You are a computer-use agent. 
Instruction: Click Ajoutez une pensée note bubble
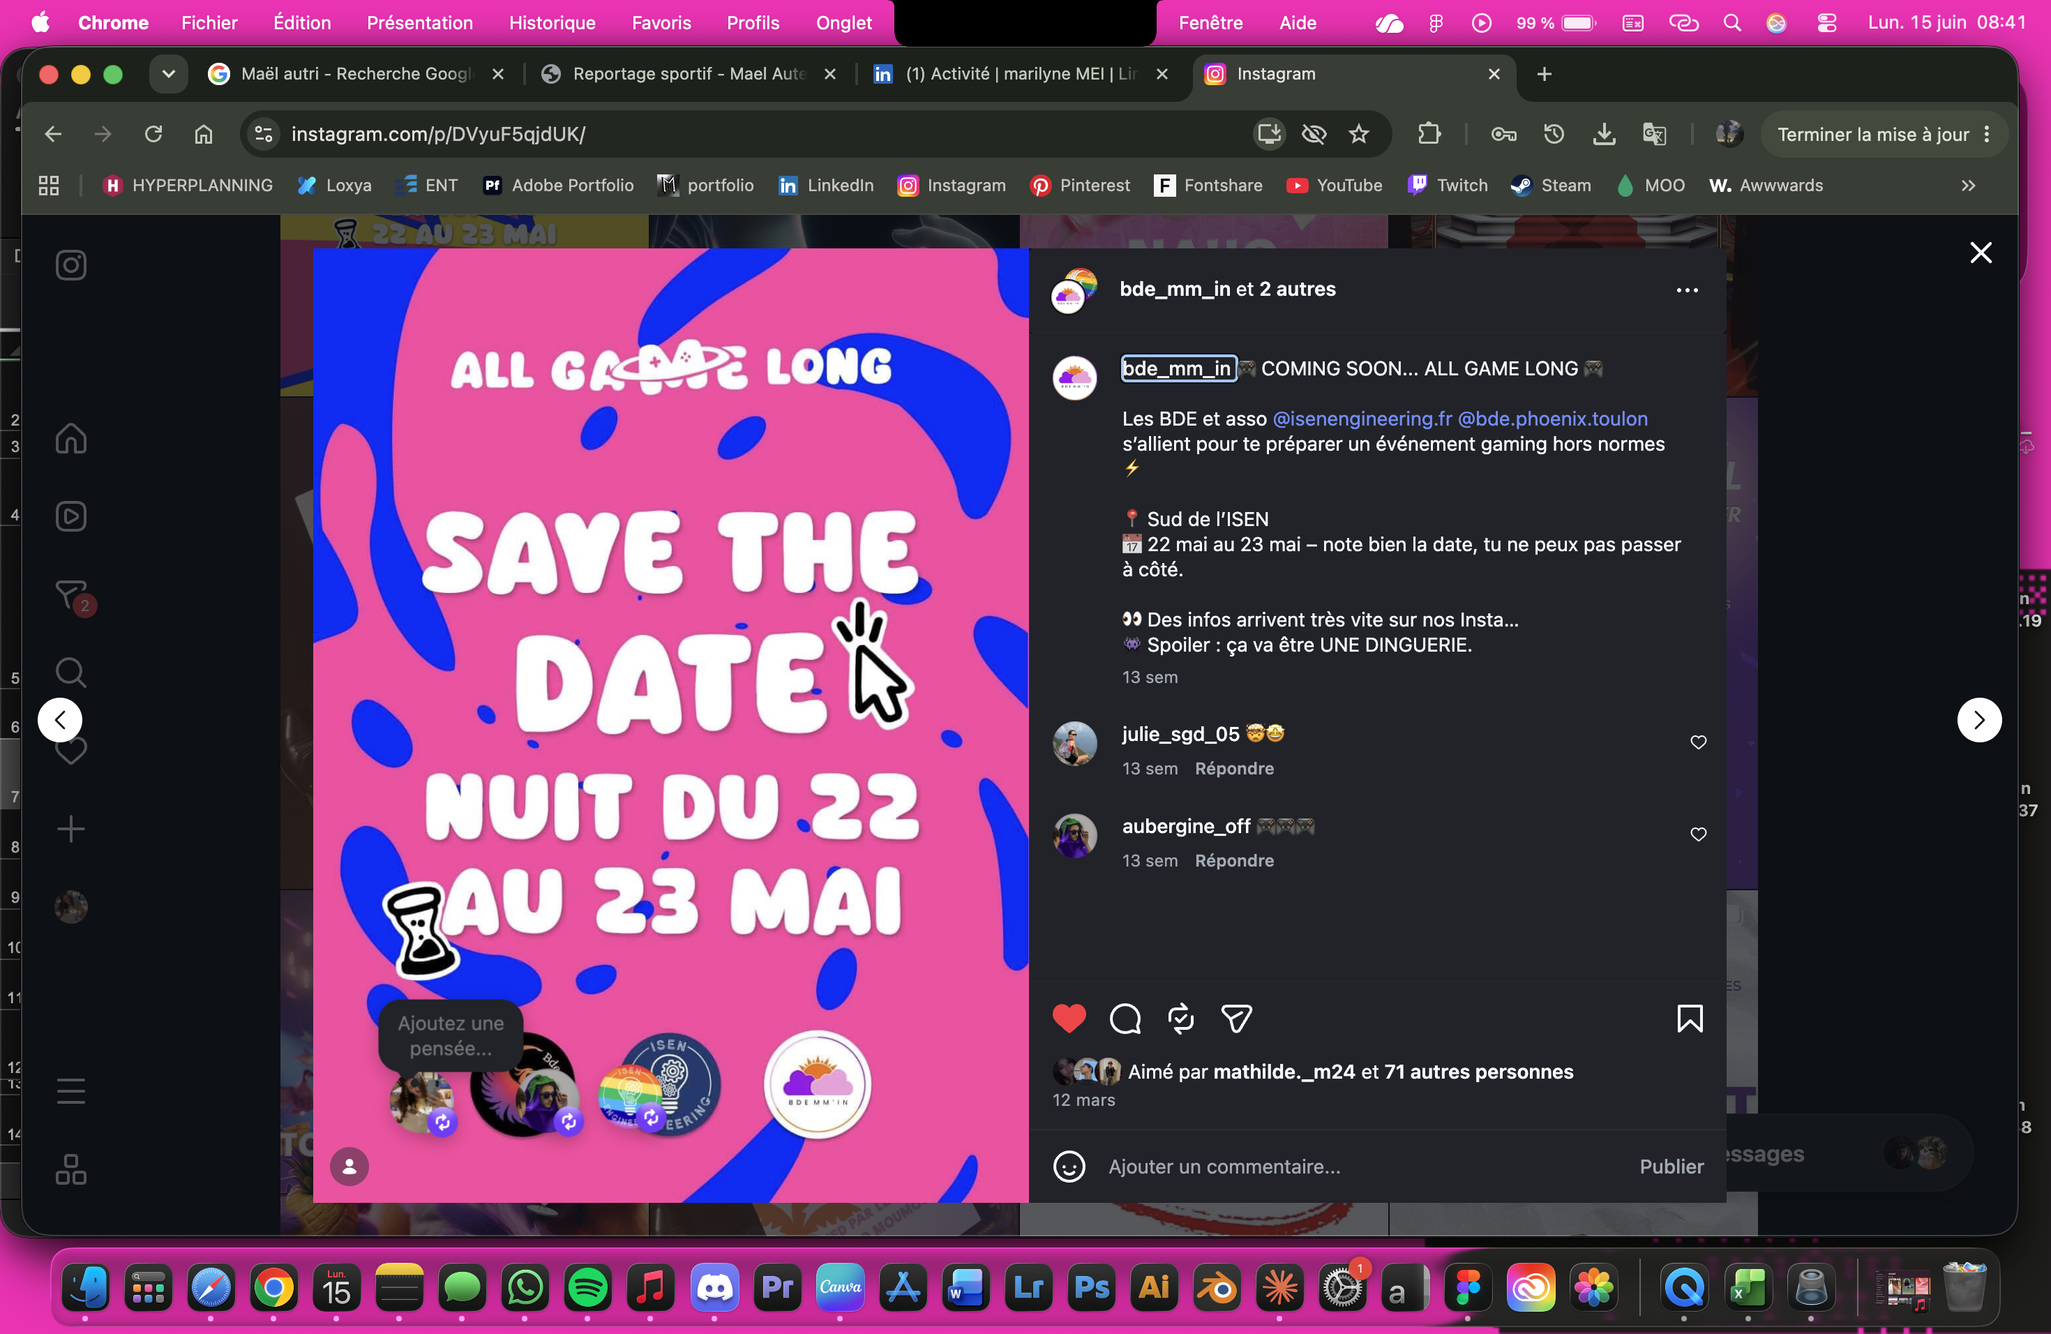point(451,1036)
